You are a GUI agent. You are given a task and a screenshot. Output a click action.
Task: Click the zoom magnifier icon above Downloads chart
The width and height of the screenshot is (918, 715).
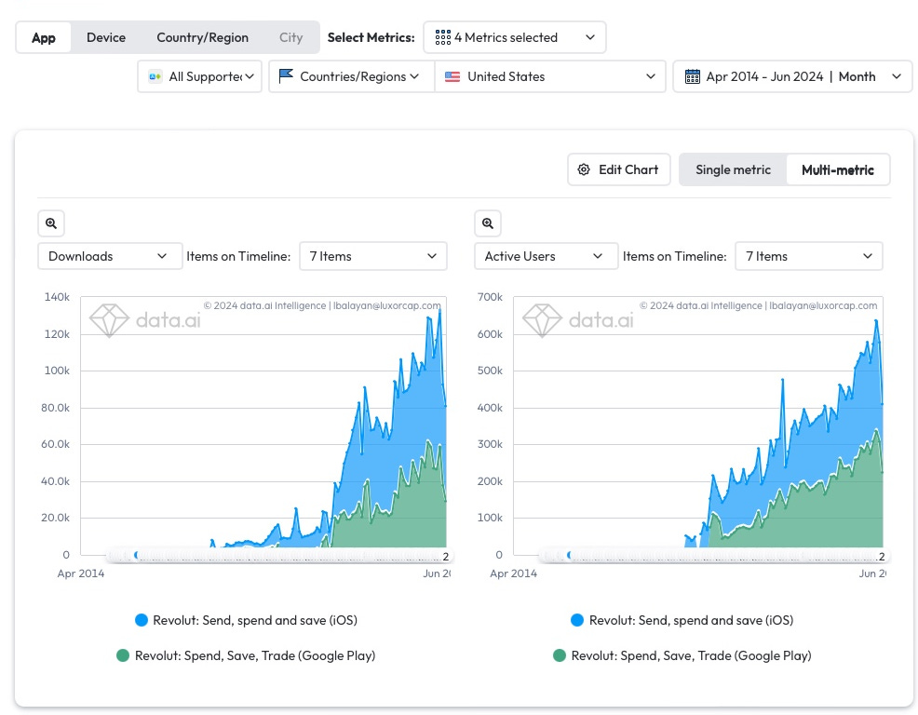51,223
